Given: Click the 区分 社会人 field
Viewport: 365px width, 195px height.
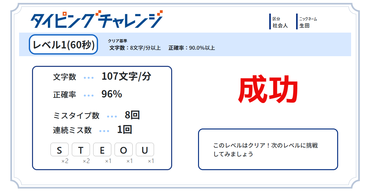Looking at the screenshot, I should (x=280, y=22).
